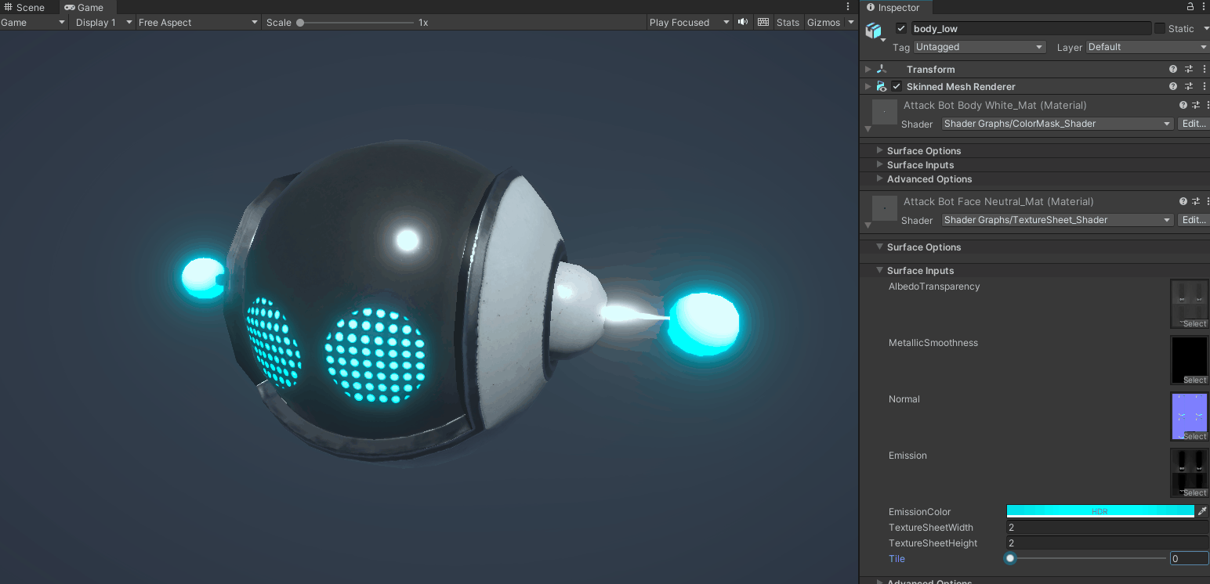
Task: Toggle the active checkbox beside body_low
Action: pyautogui.click(x=900, y=28)
